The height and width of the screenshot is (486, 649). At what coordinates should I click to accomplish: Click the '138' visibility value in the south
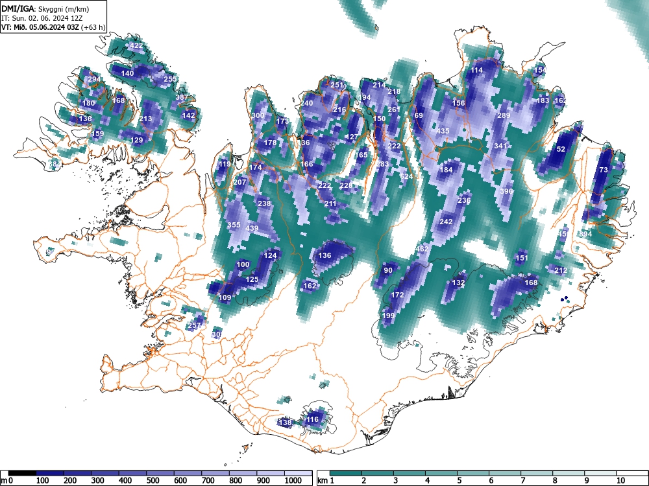(x=285, y=422)
